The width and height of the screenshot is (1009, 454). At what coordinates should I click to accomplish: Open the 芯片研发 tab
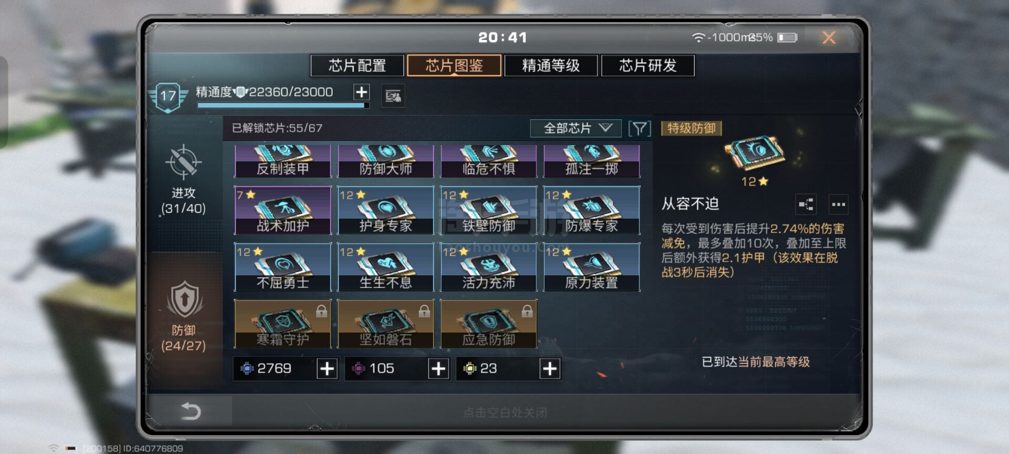pos(647,66)
